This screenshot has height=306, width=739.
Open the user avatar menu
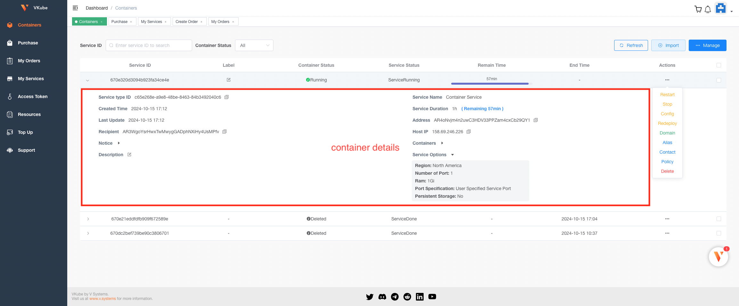[721, 8]
